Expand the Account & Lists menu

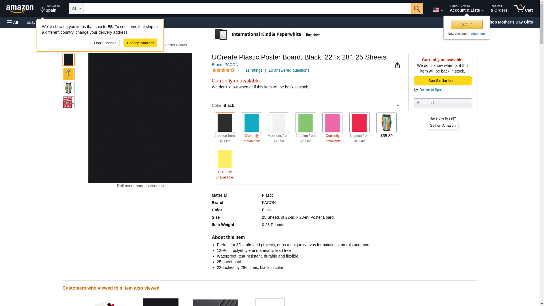[466, 8]
